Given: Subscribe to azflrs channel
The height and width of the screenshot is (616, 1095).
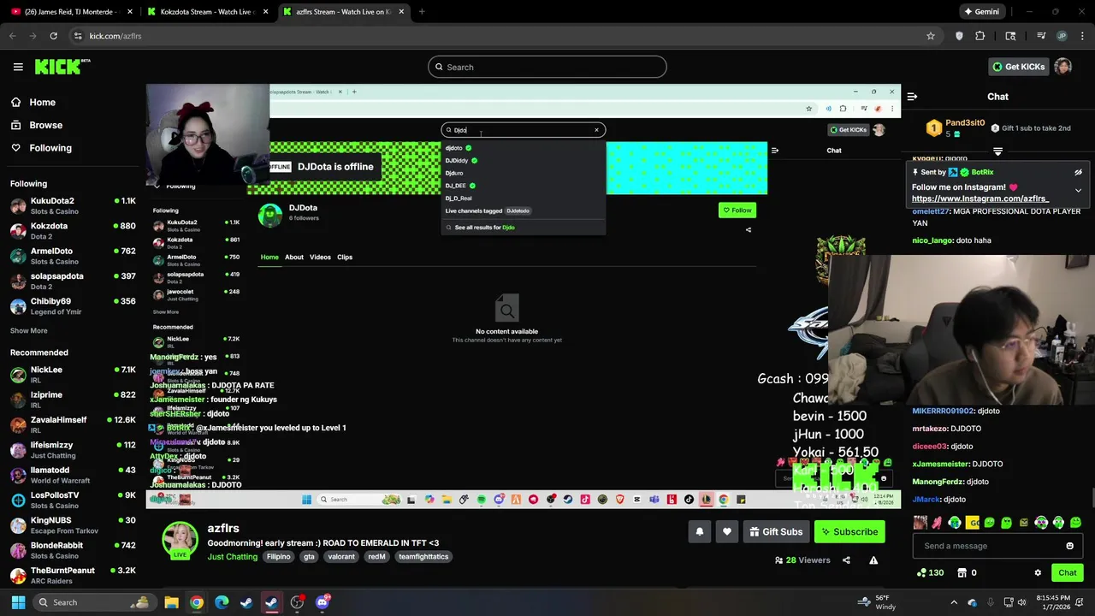Looking at the screenshot, I should tap(849, 531).
